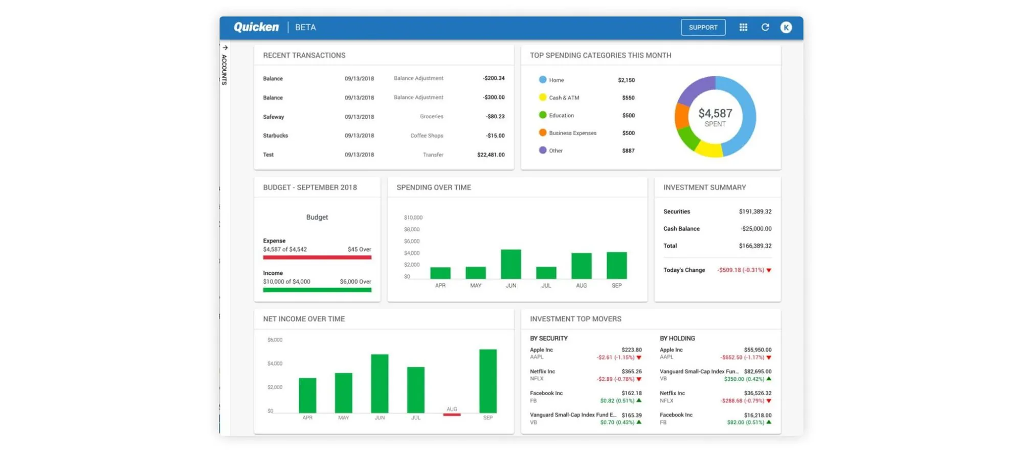This screenshot has height=453, width=1023.
Task: Select Vanguard Small-Cap fund under By Holding
Action: click(x=699, y=372)
